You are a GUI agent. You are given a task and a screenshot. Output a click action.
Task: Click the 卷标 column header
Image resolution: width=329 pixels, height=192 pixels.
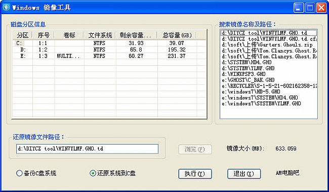click(69, 35)
